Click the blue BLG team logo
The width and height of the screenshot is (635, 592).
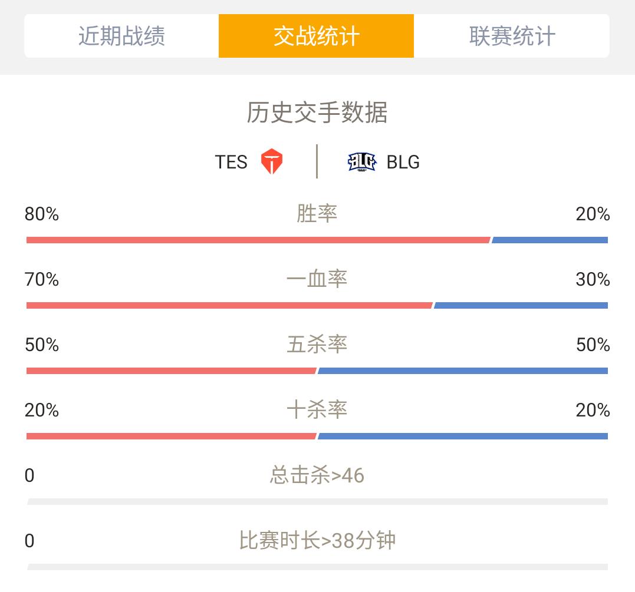click(x=362, y=162)
